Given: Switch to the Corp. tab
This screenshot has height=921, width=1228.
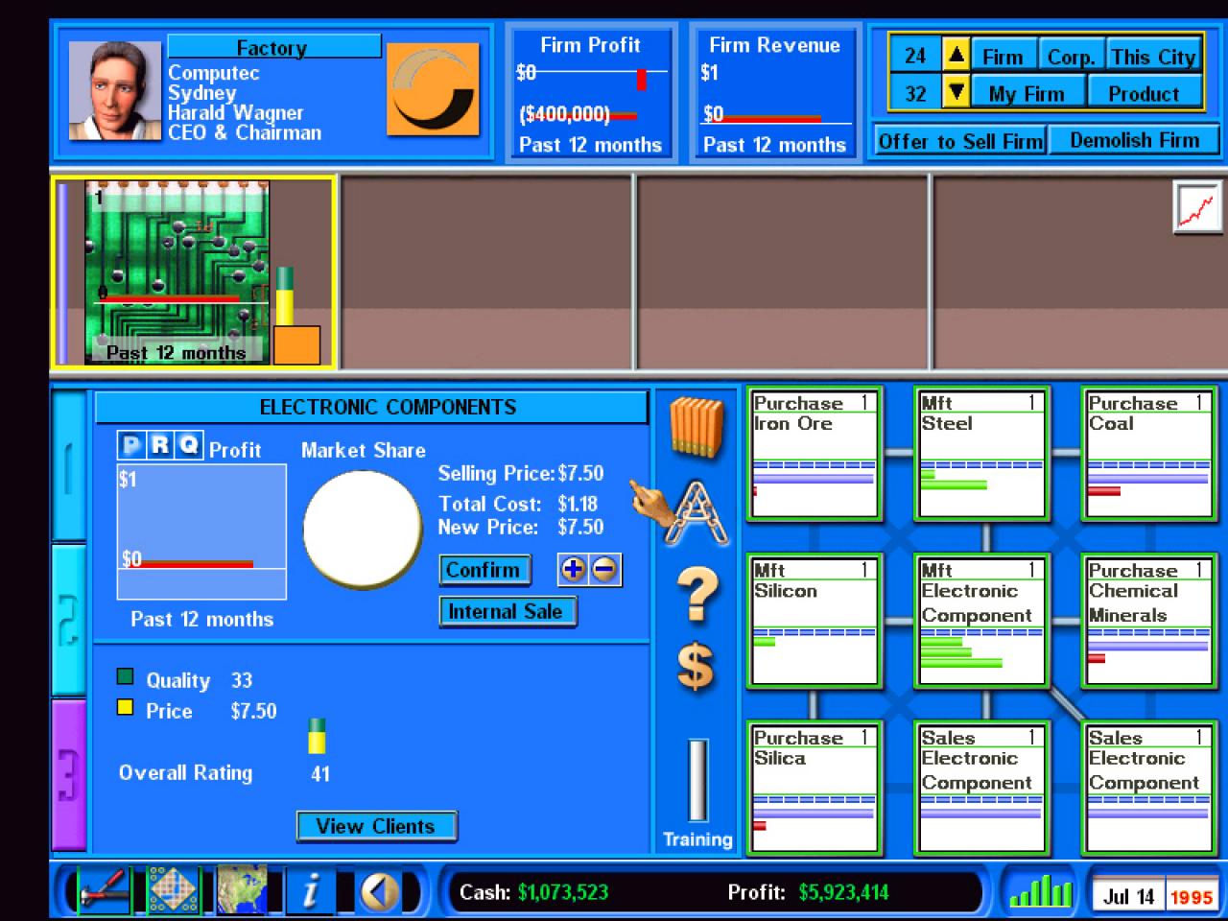Looking at the screenshot, I should pos(1071,57).
